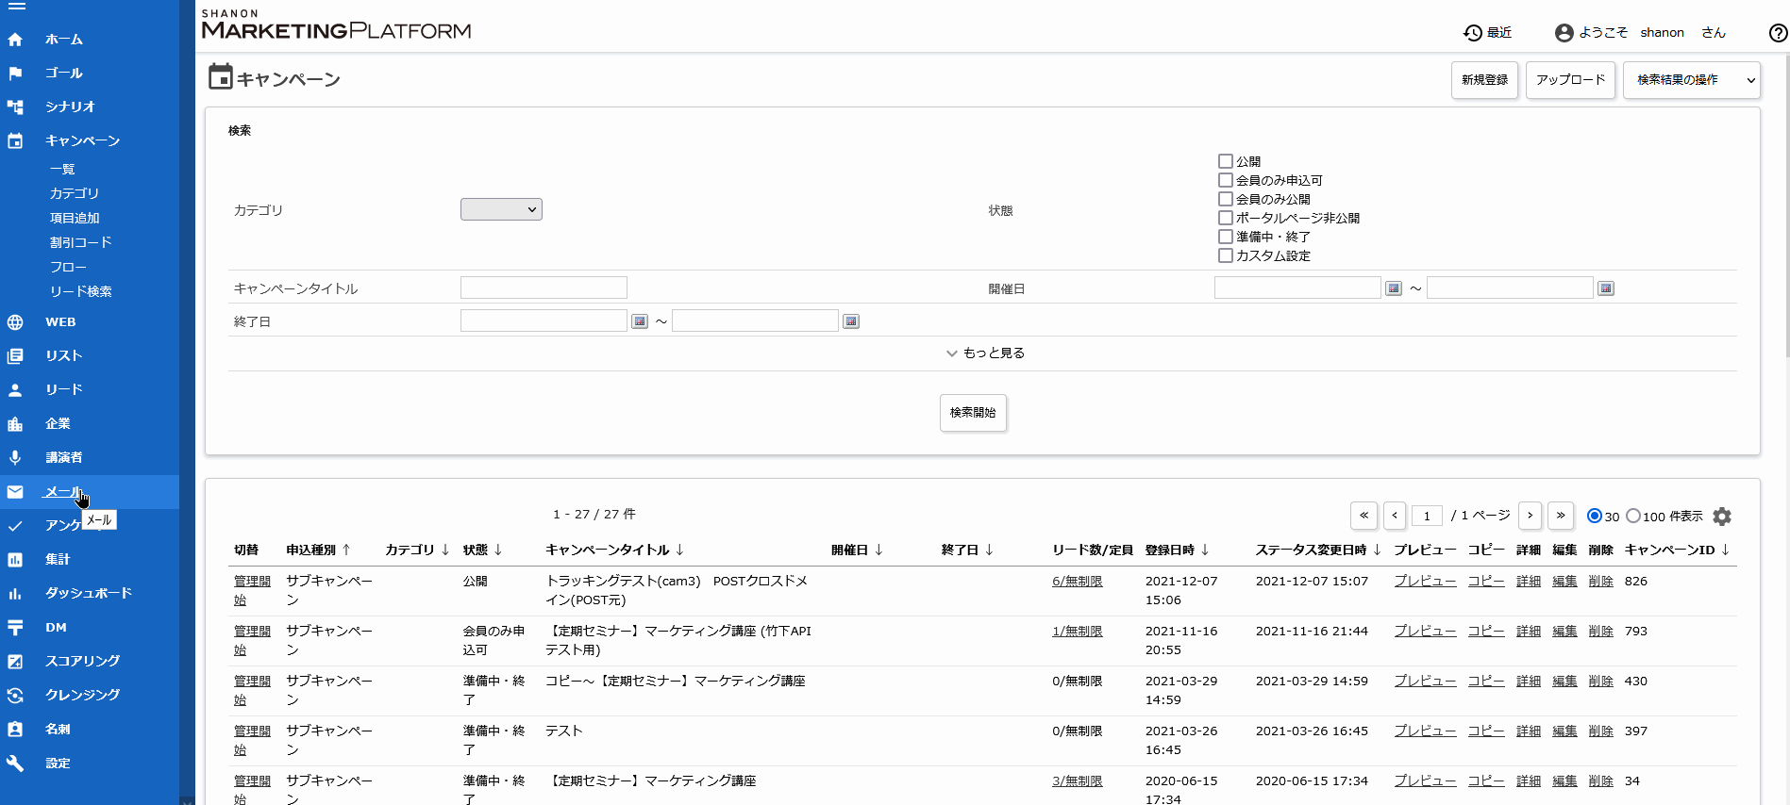1790x805 pixels.
Task: Check the 準備中・終了 checkbox
Action: pyautogui.click(x=1226, y=237)
